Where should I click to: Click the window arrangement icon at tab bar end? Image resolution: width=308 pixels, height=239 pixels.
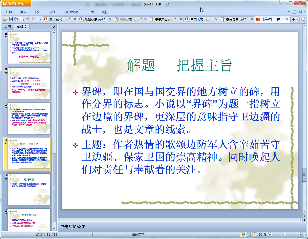[x=303, y=19]
